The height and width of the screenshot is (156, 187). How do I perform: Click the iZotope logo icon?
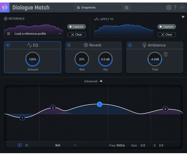(x=5, y=8)
